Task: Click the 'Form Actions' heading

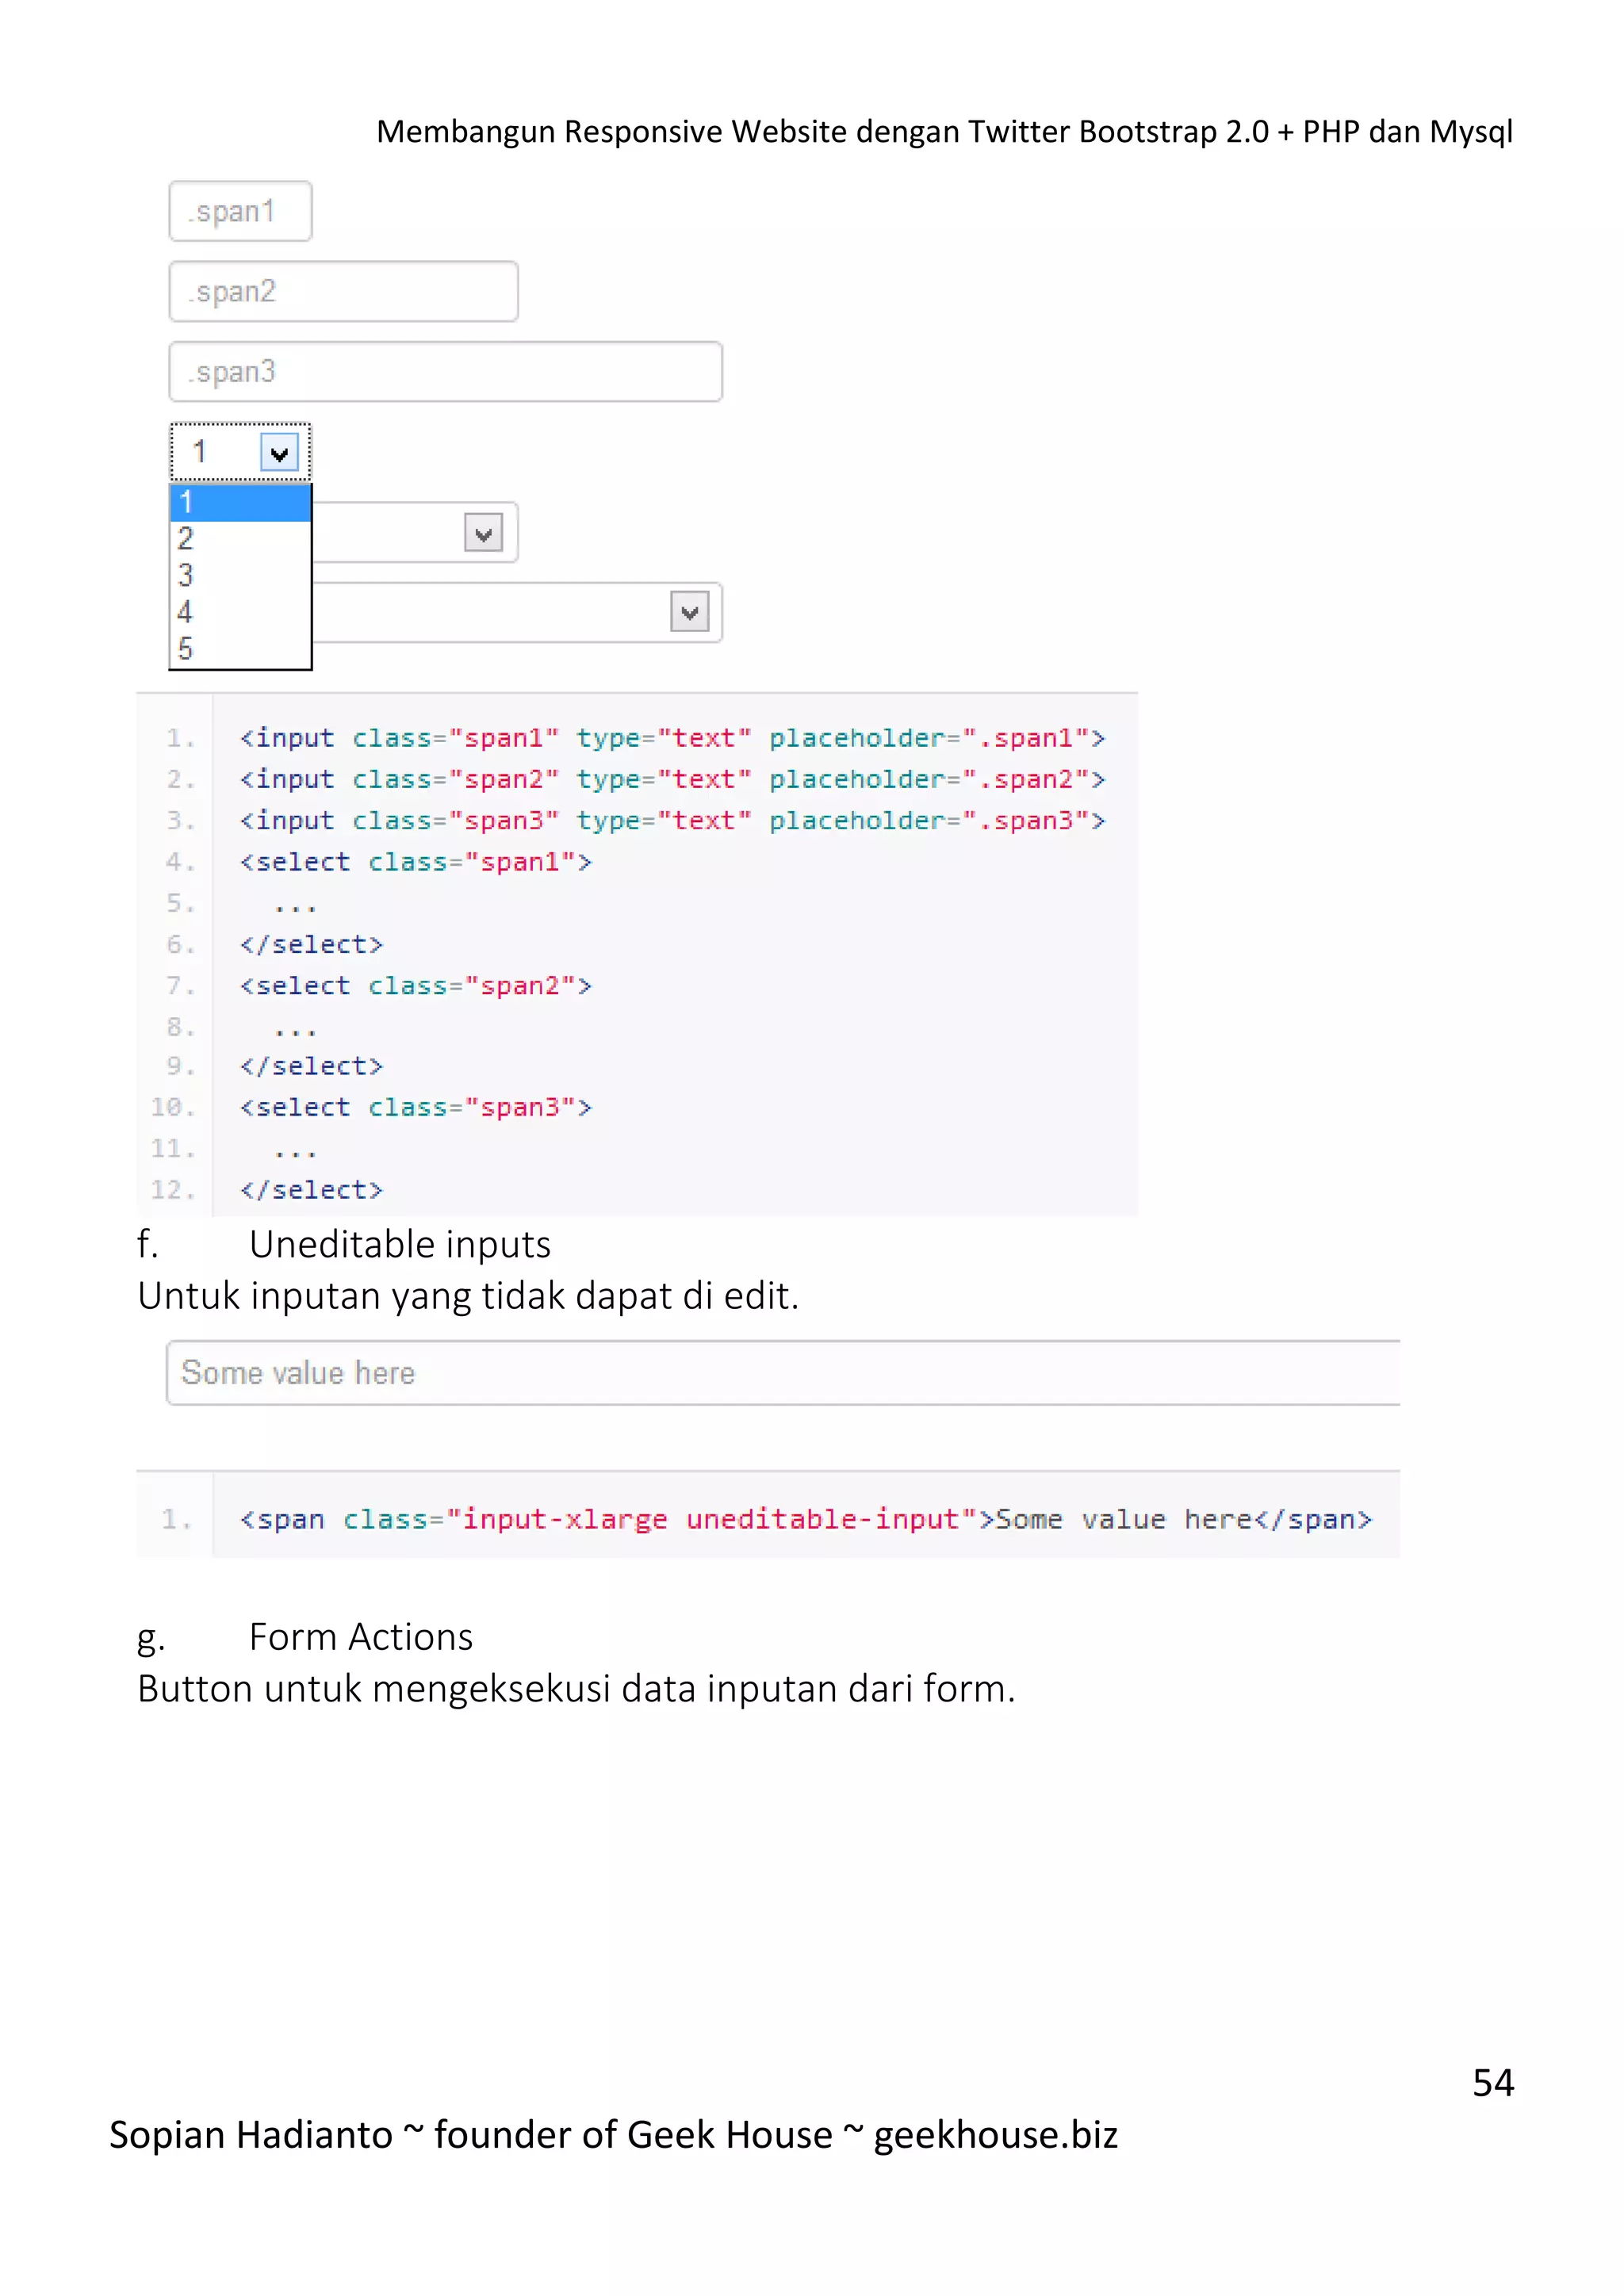Action: click(360, 1637)
